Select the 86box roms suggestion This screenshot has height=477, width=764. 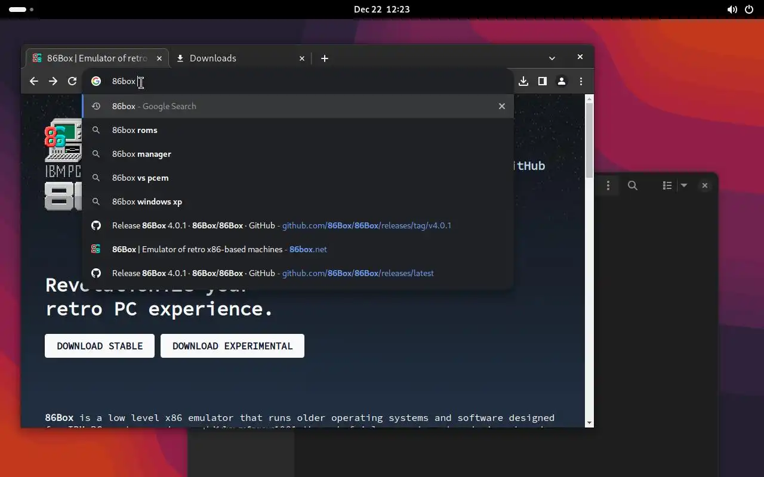[x=298, y=130]
